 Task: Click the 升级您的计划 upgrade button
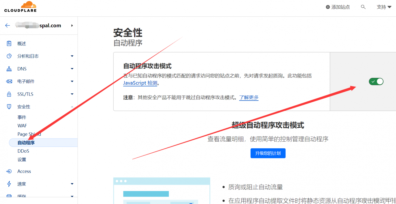pyautogui.click(x=268, y=153)
